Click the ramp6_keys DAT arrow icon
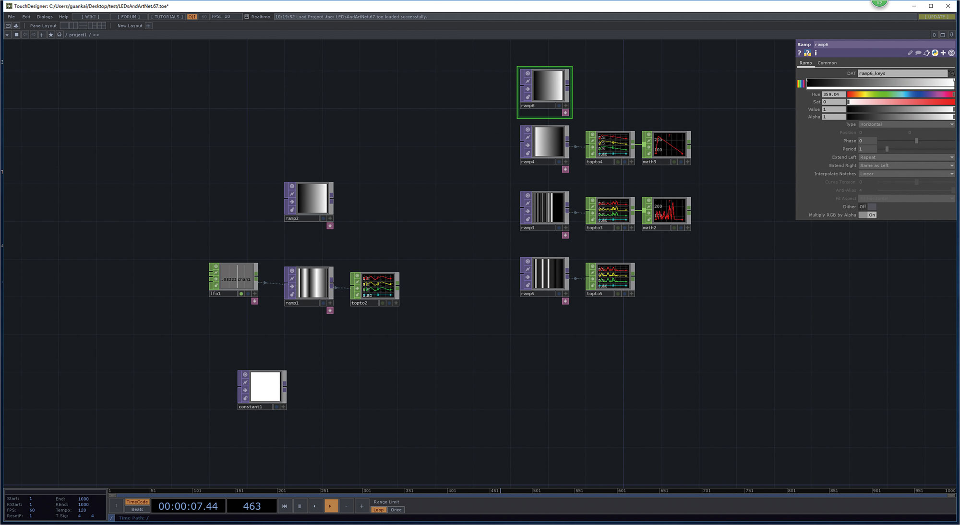Image resolution: width=960 pixels, height=525 pixels. coord(951,73)
